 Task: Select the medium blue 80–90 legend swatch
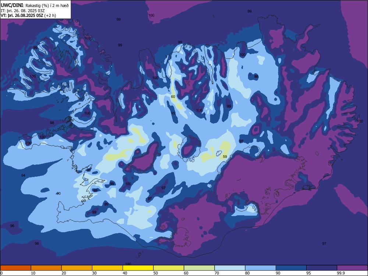click(x=261, y=268)
